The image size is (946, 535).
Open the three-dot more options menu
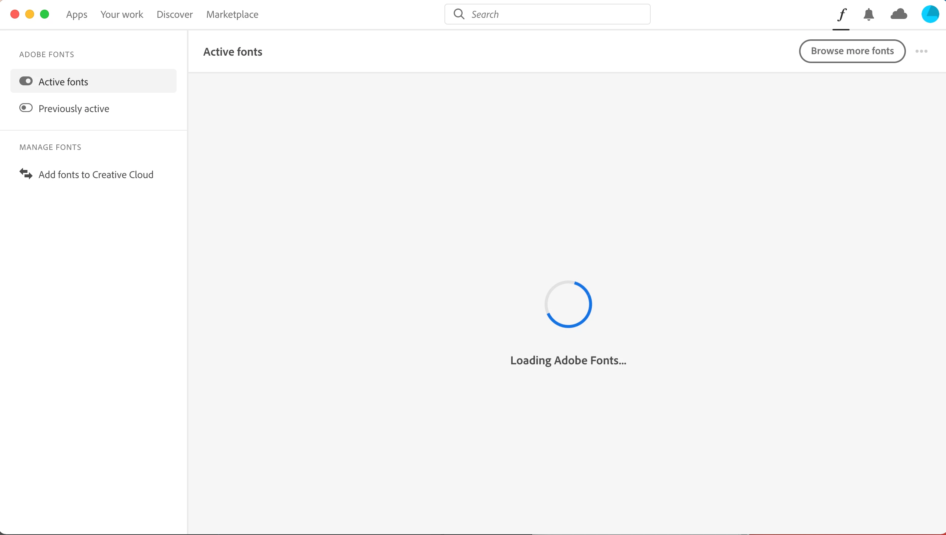point(922,51)
